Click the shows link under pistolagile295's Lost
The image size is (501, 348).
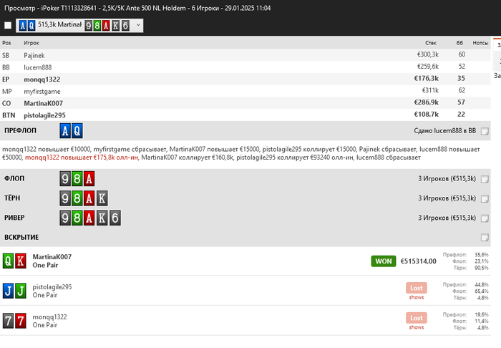(x=417, y=297)
